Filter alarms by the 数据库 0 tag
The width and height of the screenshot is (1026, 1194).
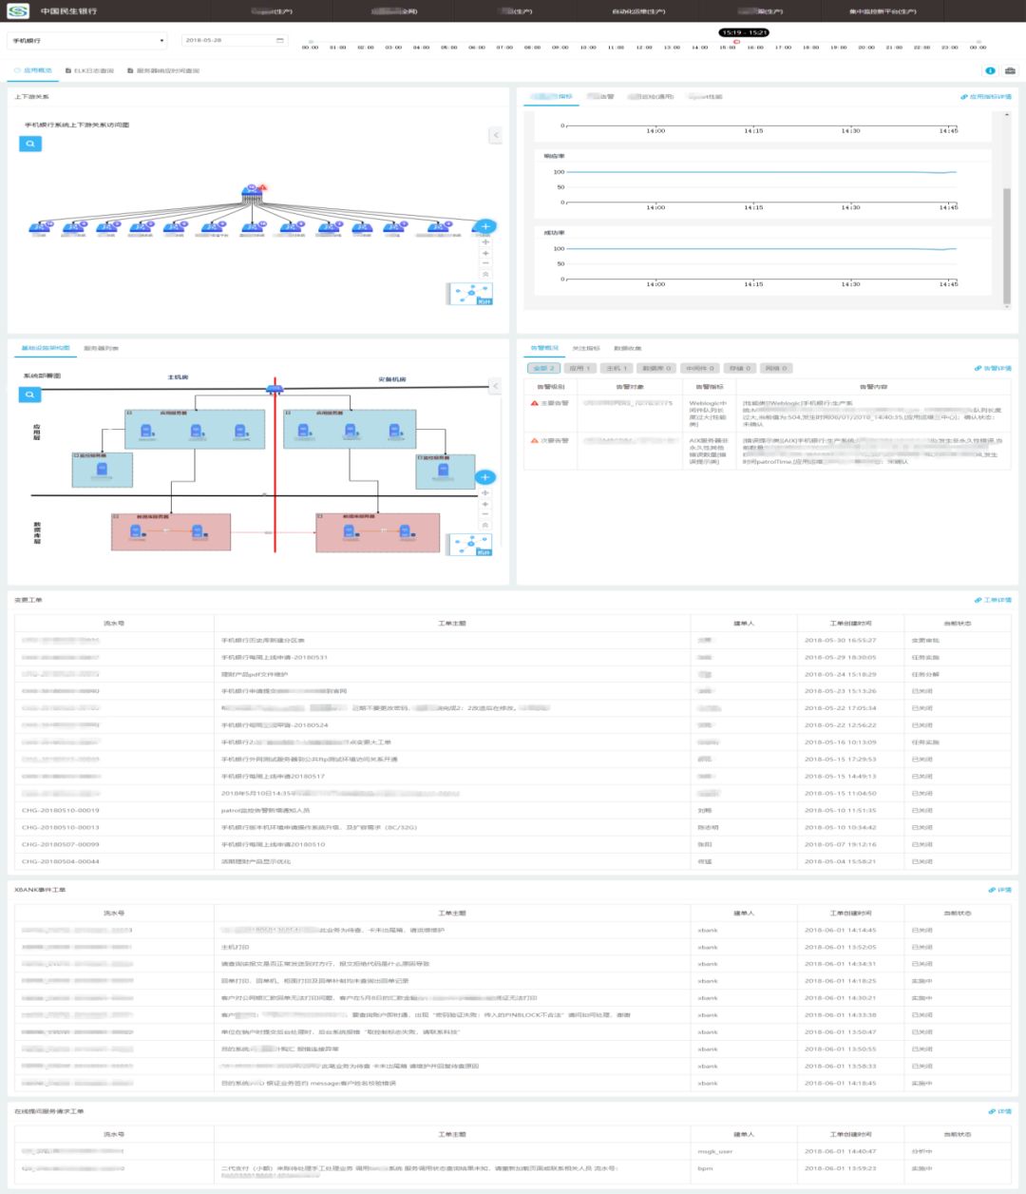656,369
